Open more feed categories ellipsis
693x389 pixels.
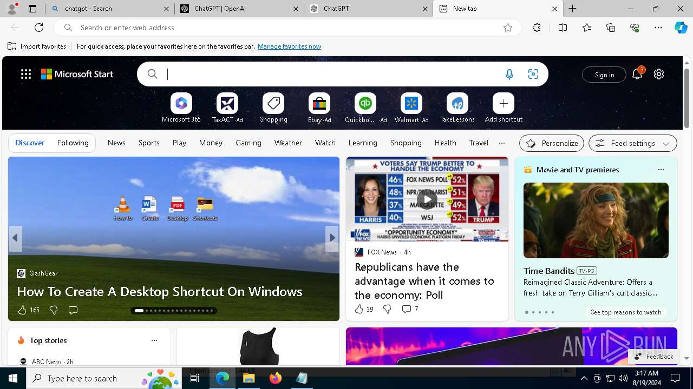click(501, 143)
